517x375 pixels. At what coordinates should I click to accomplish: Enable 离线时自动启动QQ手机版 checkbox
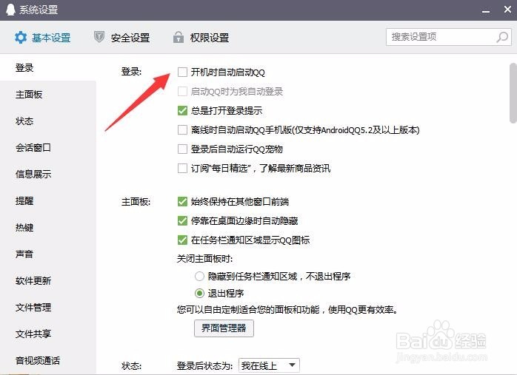[182, 130]
